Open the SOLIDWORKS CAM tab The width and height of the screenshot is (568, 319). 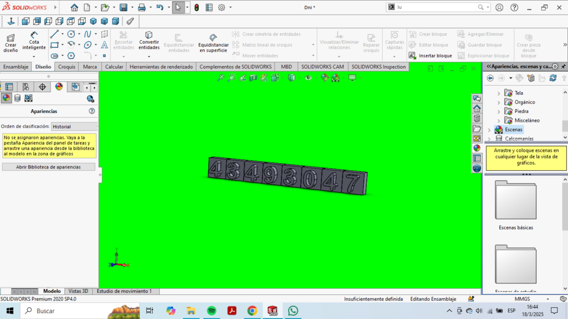click(x=322, y=67)
